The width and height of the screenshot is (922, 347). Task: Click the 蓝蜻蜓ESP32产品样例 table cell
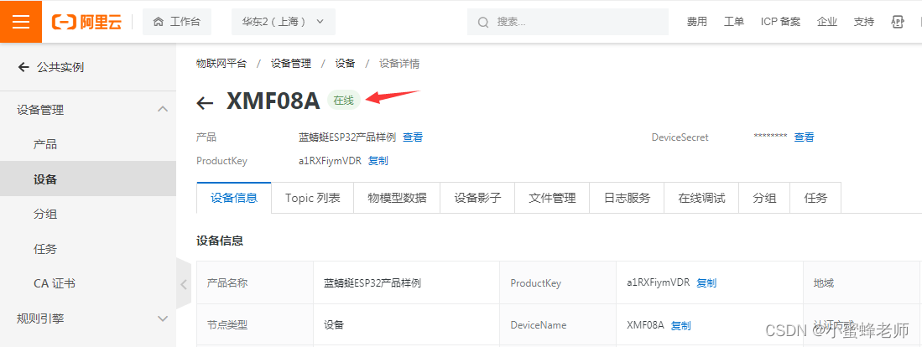[406, 283]
